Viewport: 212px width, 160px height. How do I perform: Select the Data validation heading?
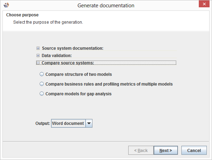[57, 56]
